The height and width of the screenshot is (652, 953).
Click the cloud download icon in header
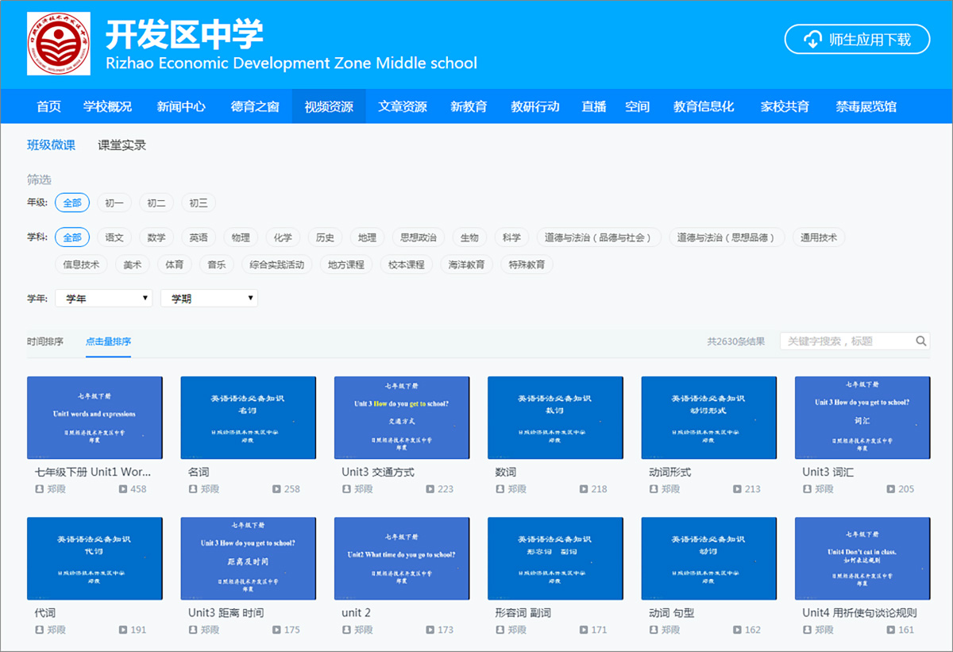coord(812,39)
